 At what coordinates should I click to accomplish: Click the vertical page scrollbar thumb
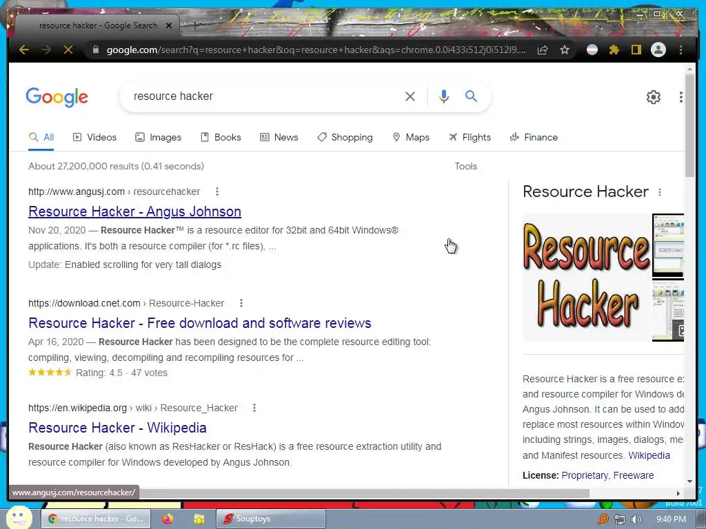[689, 125]
